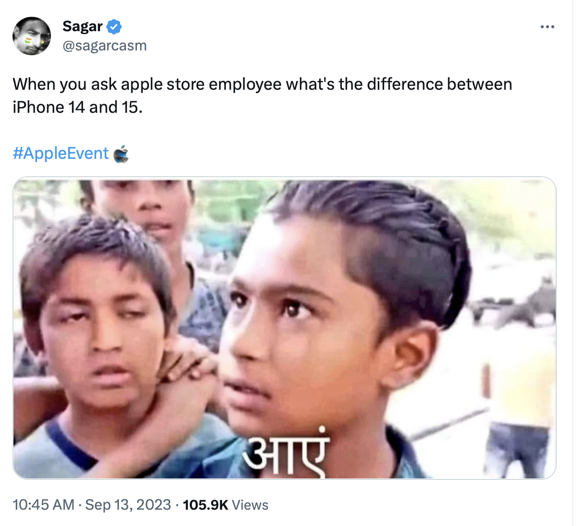Select the tweet's first line about apple store employee
576x526 pixels.
click(x=263, y=84)
